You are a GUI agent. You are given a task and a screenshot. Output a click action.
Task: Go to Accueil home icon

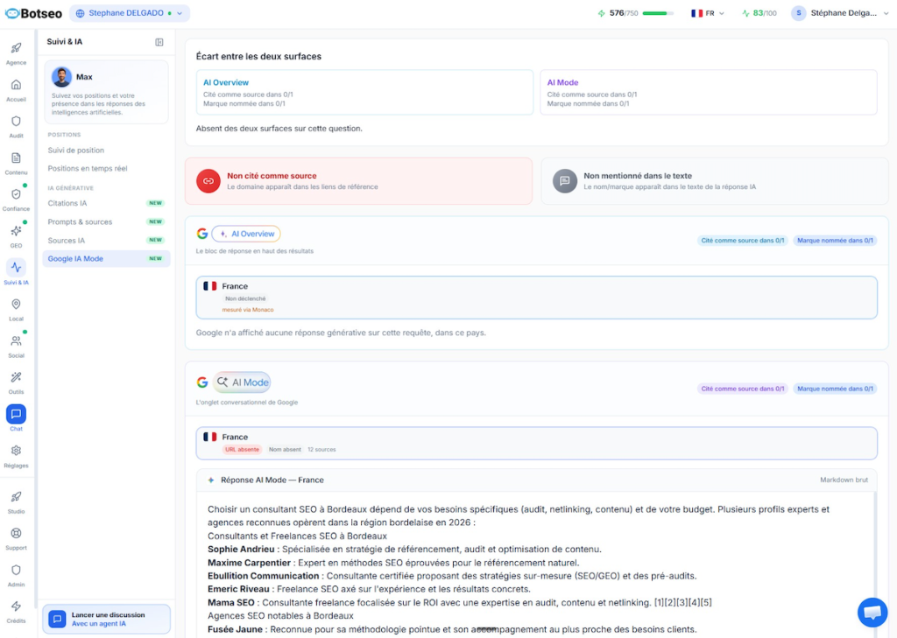pos(16,85)
